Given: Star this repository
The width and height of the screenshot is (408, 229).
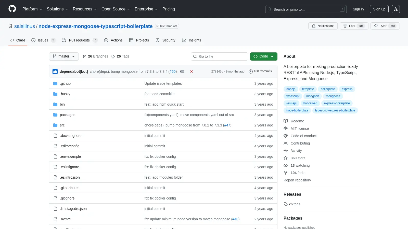Looking at the screenshot, I should point(385,26).
